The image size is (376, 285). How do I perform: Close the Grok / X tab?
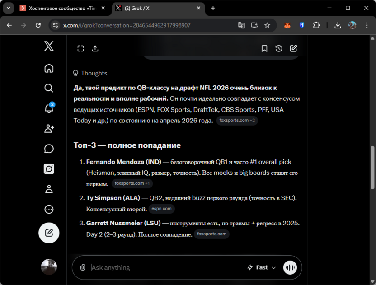pyautogui.click(x=198, y=8)
